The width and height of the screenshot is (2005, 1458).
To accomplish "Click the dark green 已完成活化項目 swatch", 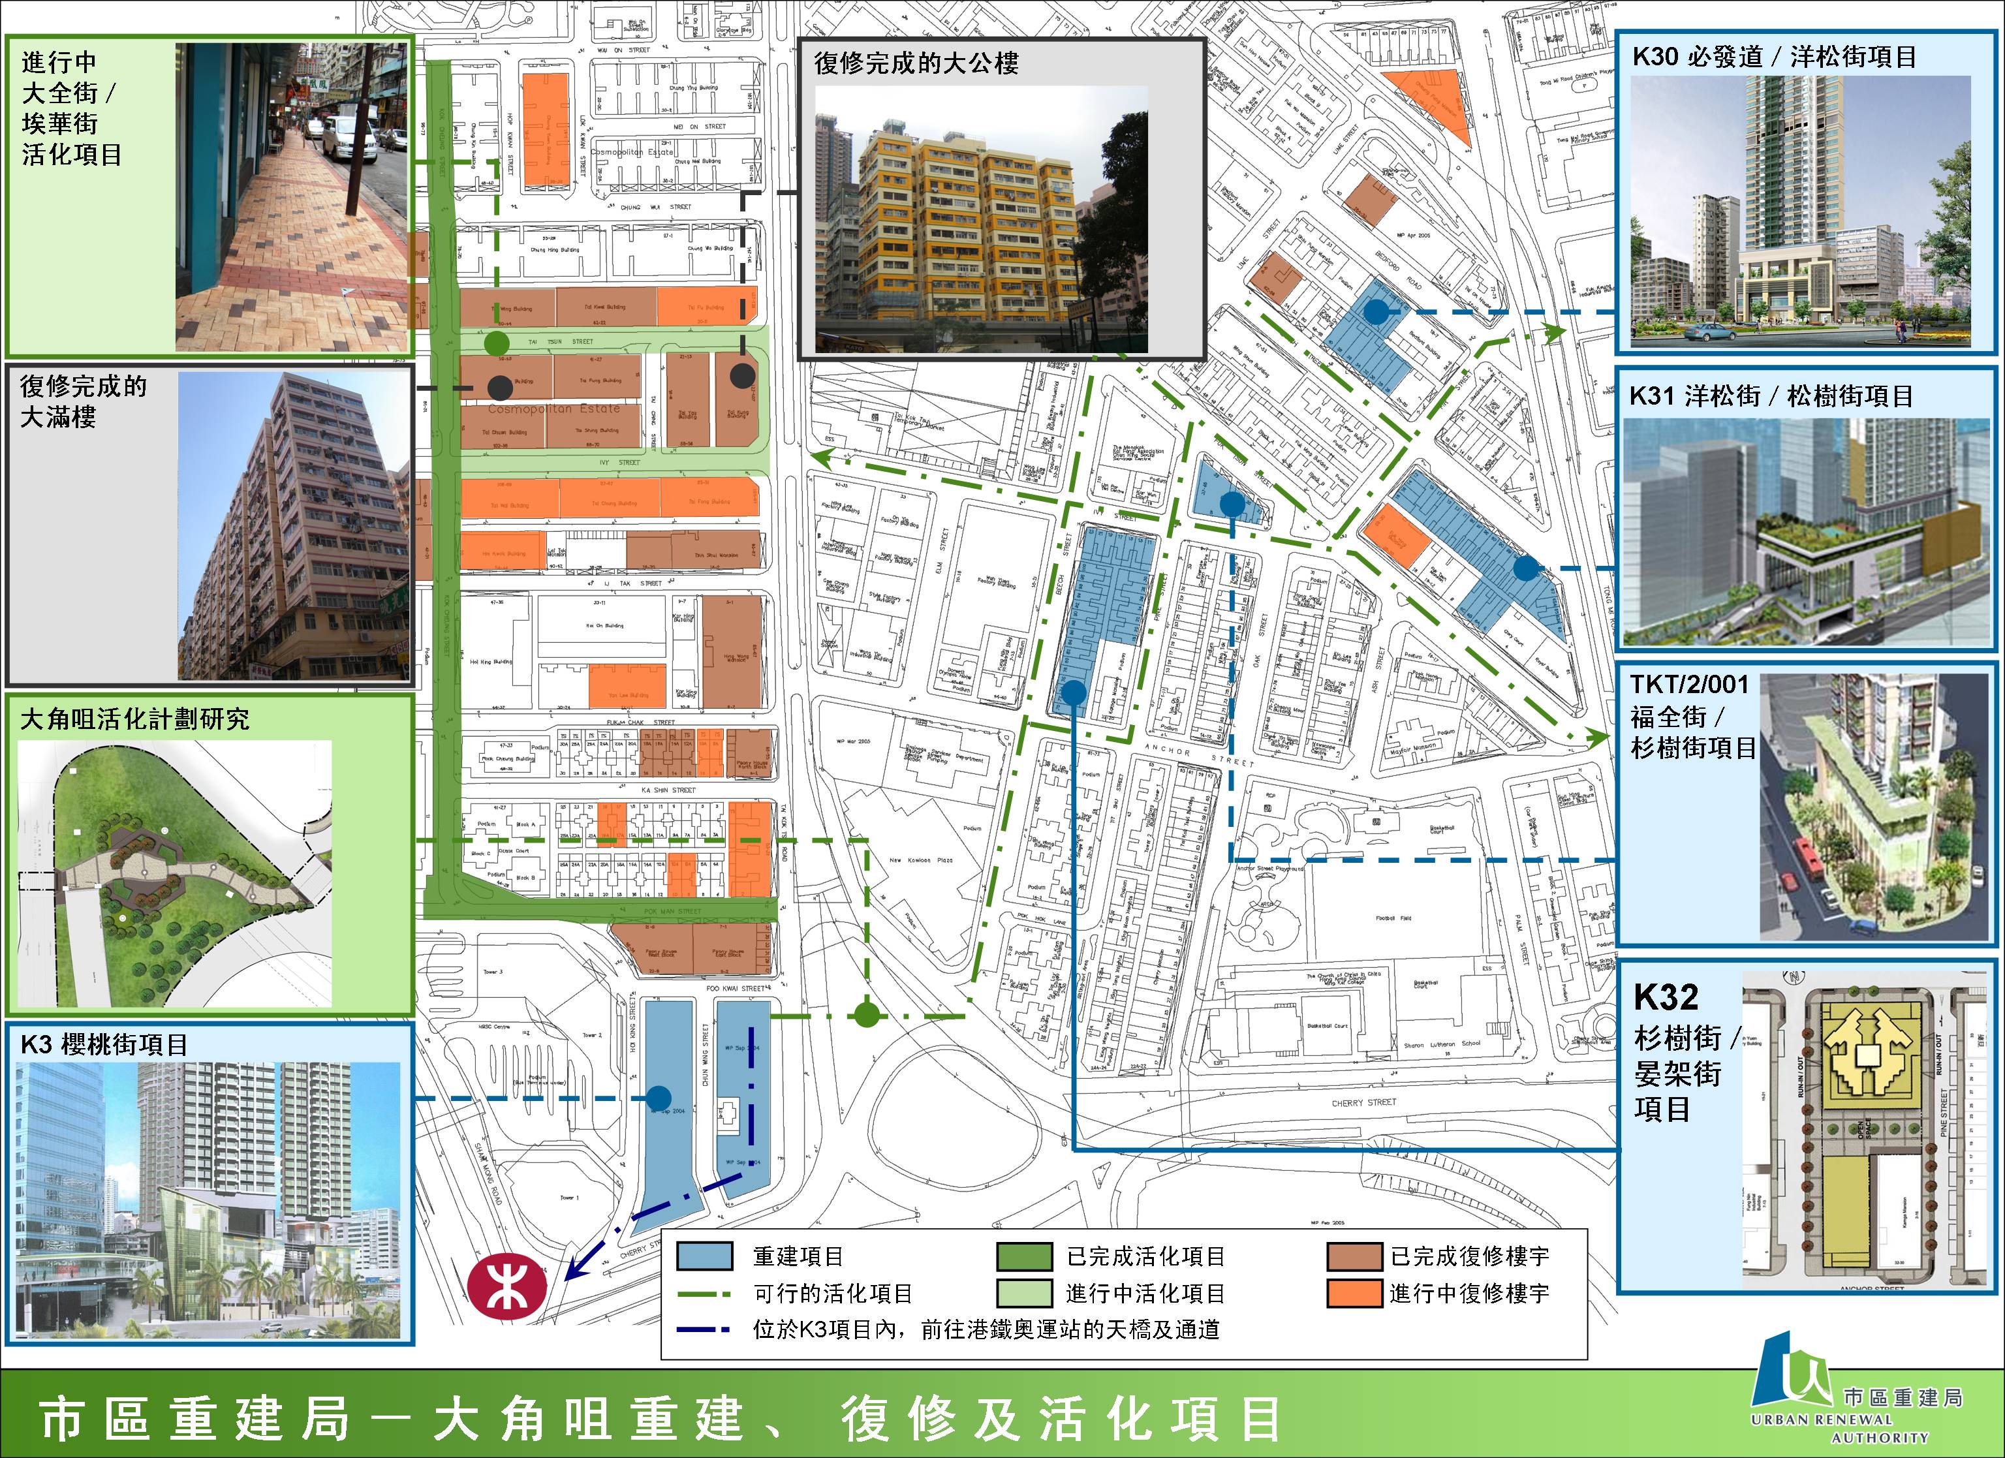I will click(x=1024, y=1256).
